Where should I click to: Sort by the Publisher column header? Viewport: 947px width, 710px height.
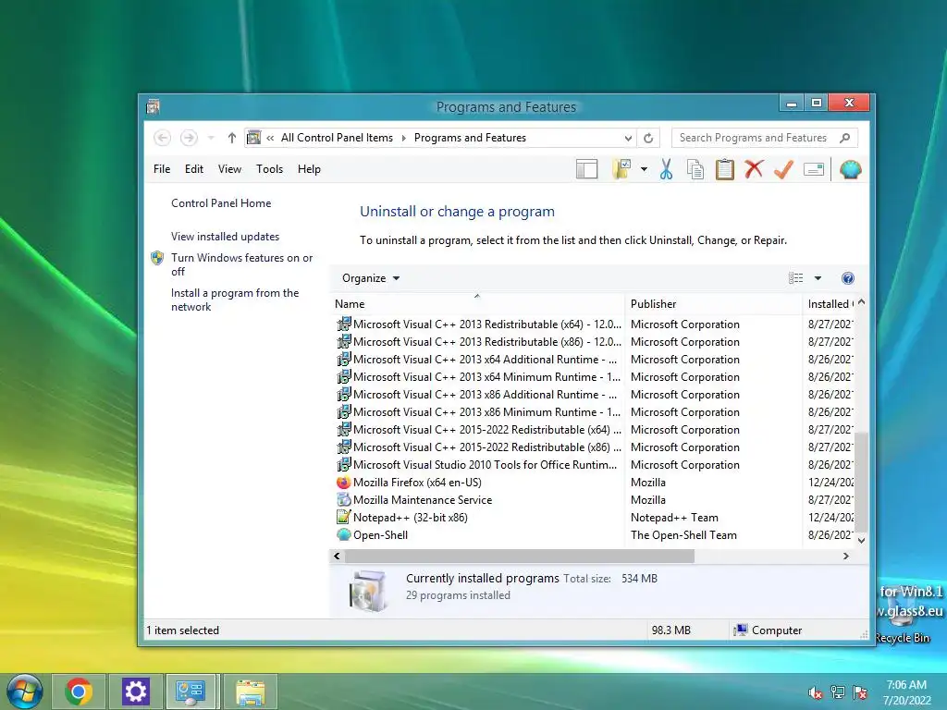click(x=713, y=304)
